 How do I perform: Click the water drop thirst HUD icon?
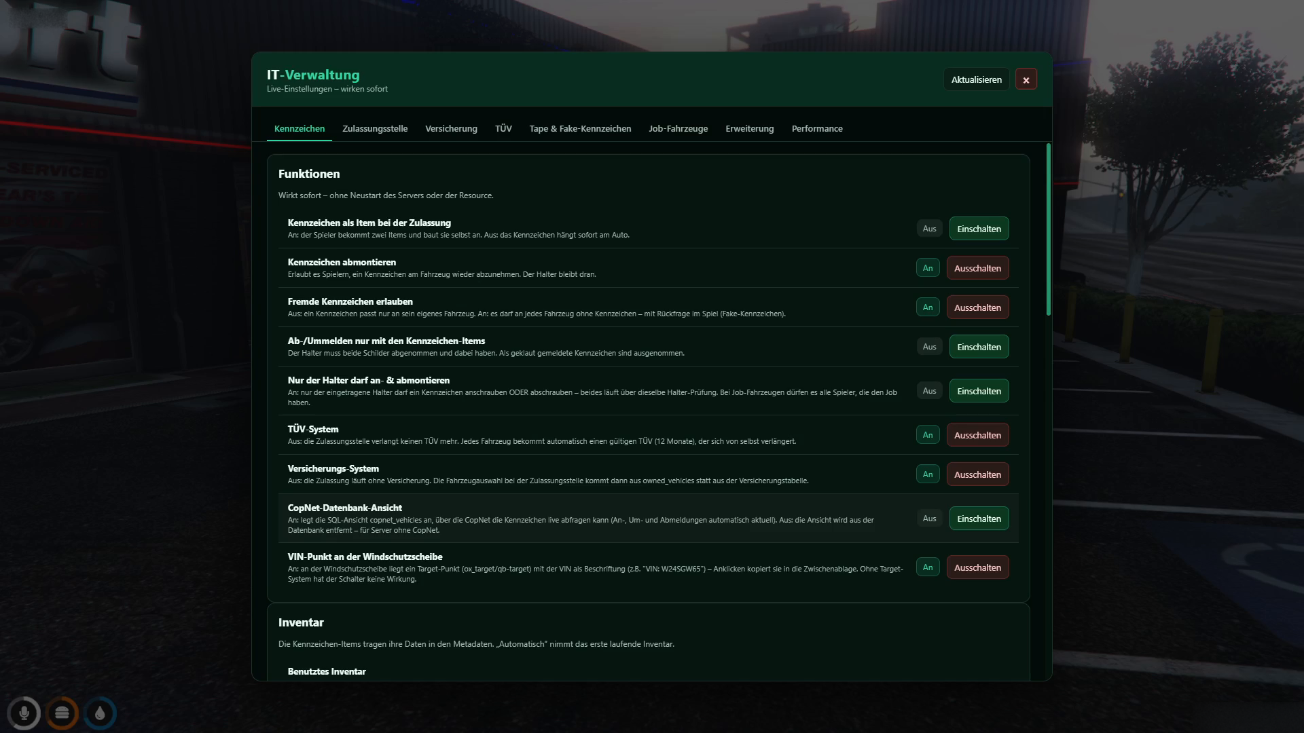click(100, 713)
